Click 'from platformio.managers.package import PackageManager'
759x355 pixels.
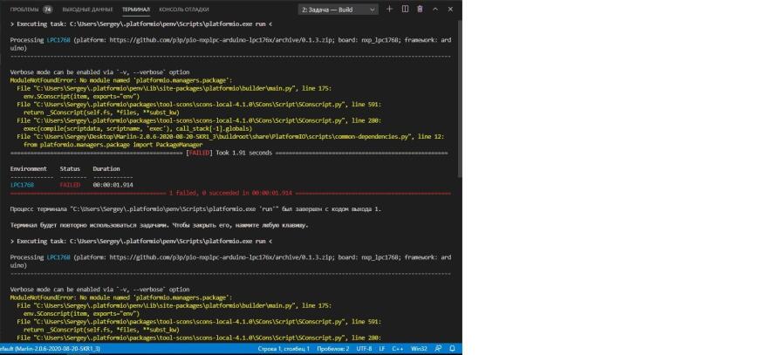113,145
